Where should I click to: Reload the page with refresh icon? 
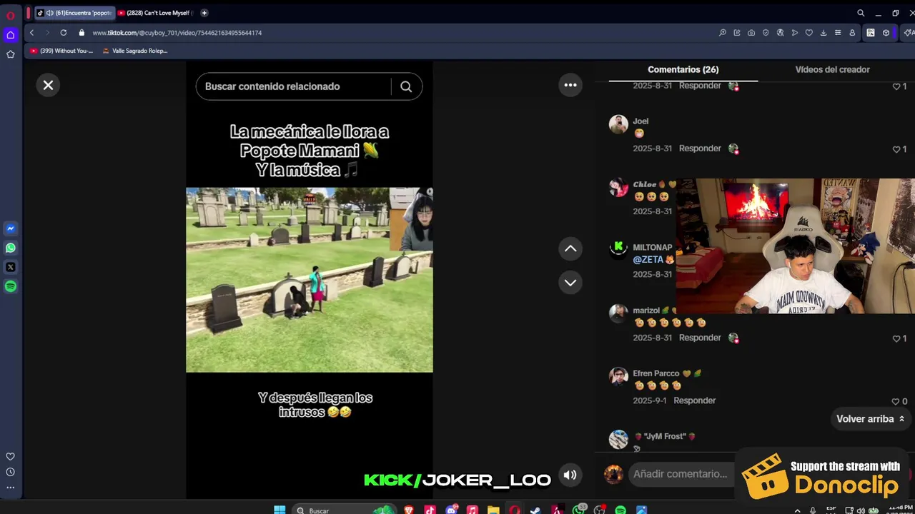[63, 33]
